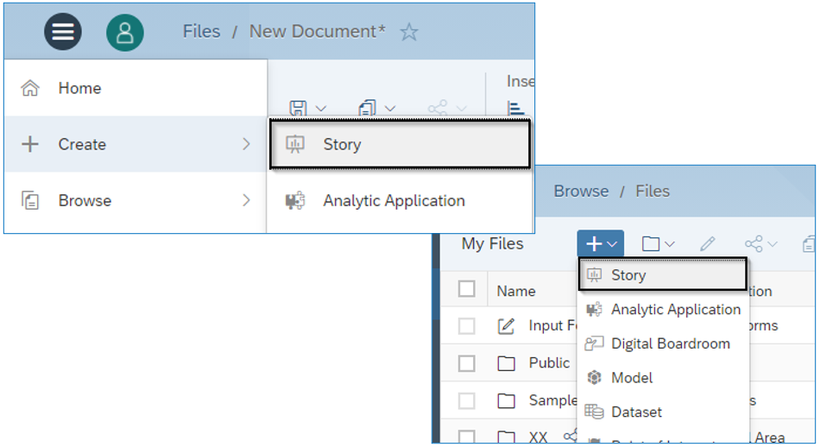The image size is (820, 447).
Task: Click the Name column header
Action: (515, 291)
